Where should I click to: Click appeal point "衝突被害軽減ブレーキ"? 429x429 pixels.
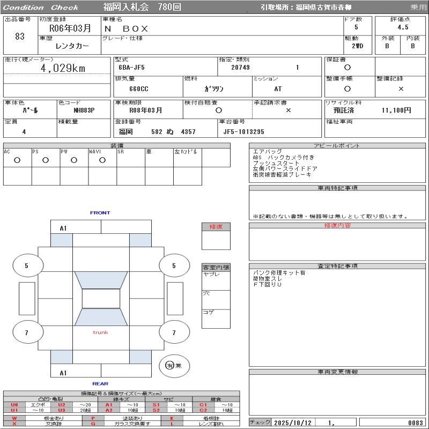click(282, 175)
